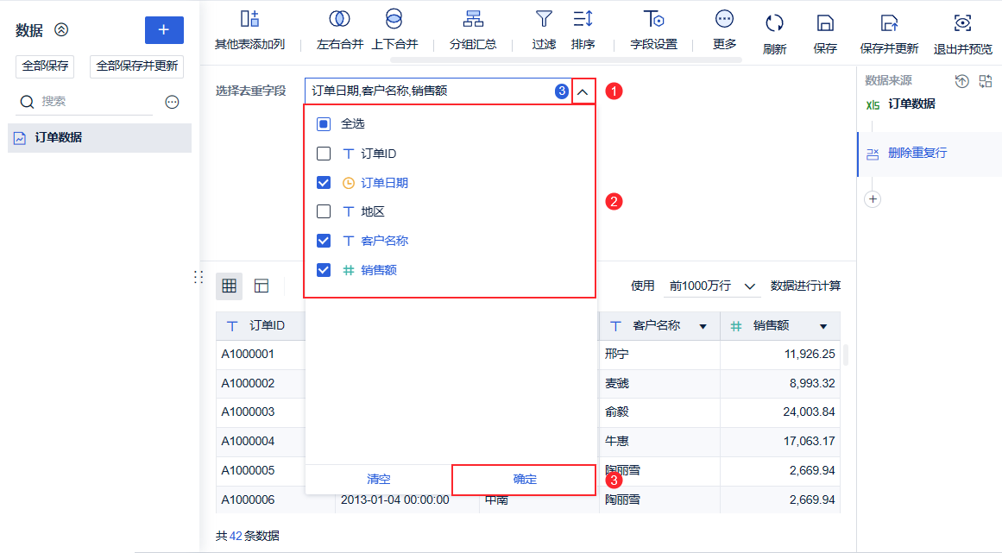Click the table vertical scrollbar
This screenshot has height=553, width=1002.
coord(846,355)
